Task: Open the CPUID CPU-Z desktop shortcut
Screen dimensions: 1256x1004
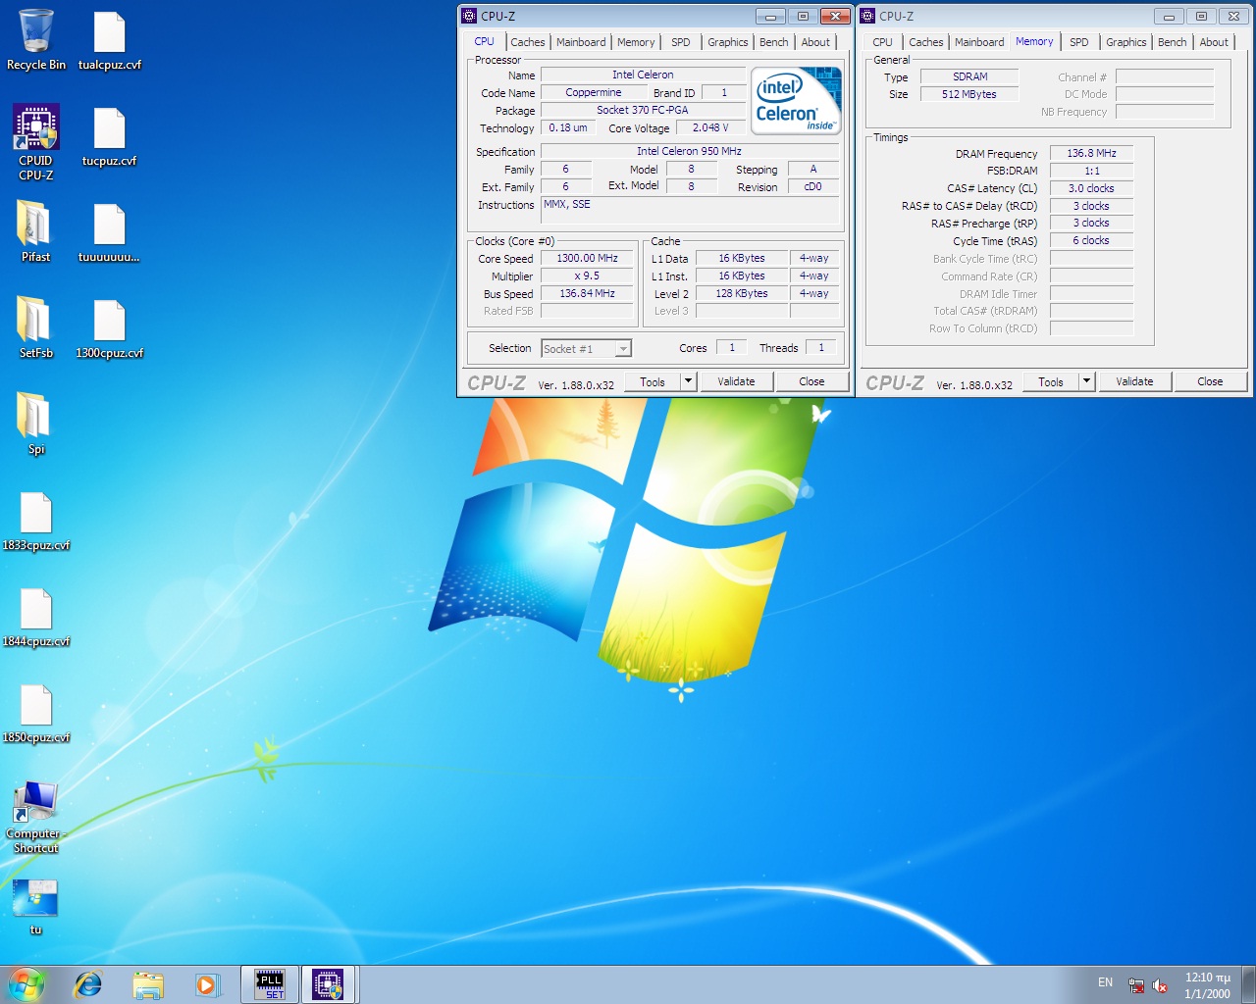Action: click(36, 142)
